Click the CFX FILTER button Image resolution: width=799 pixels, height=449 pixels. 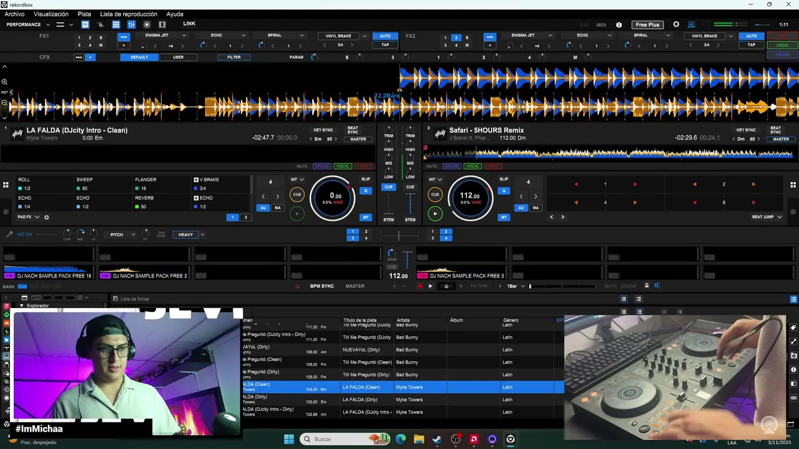pos(234,57)
